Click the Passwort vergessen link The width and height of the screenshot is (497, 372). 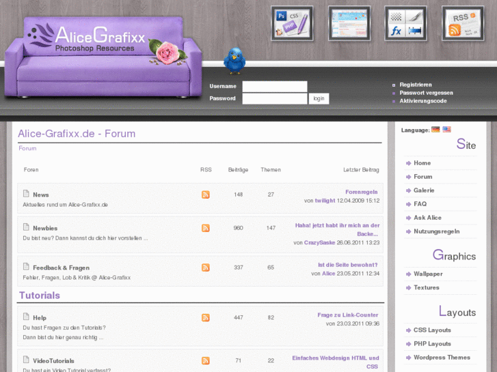[x=426, y=93]
